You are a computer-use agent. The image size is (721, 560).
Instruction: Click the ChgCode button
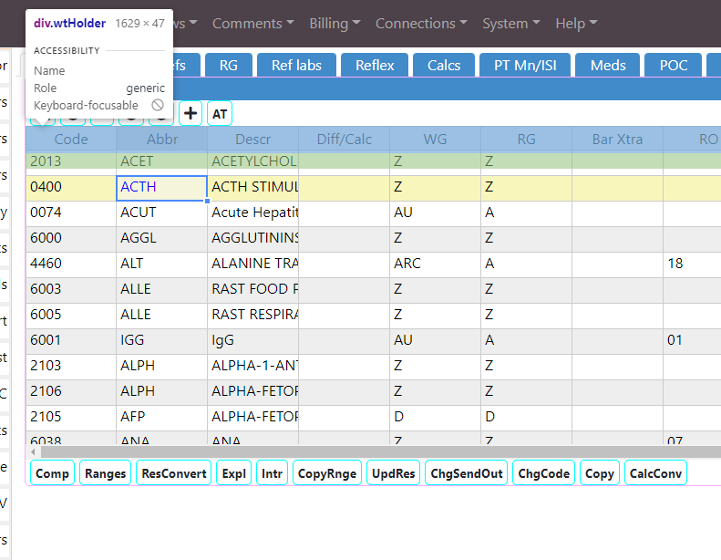click(x=543, y=473)
